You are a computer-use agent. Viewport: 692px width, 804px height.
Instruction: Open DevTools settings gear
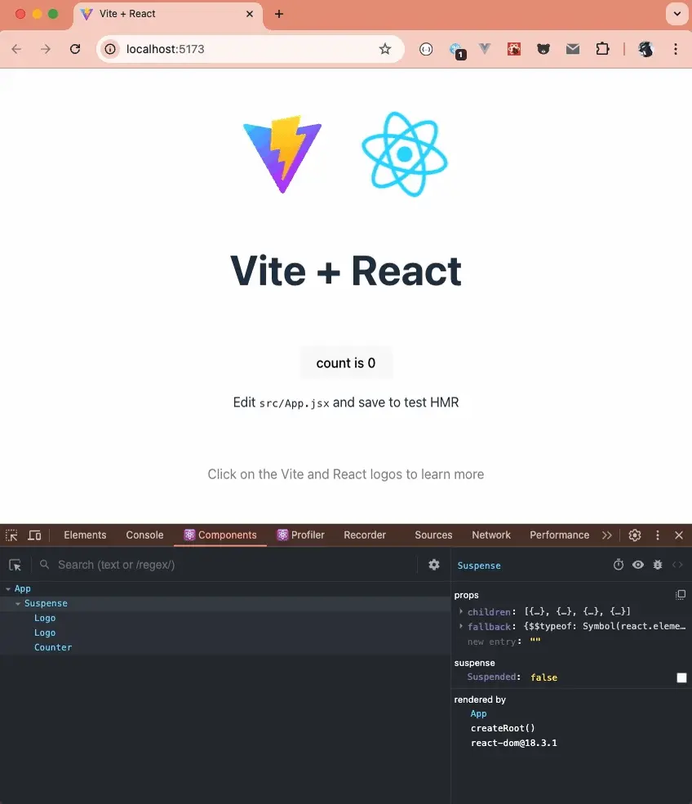tap(635, 535)
